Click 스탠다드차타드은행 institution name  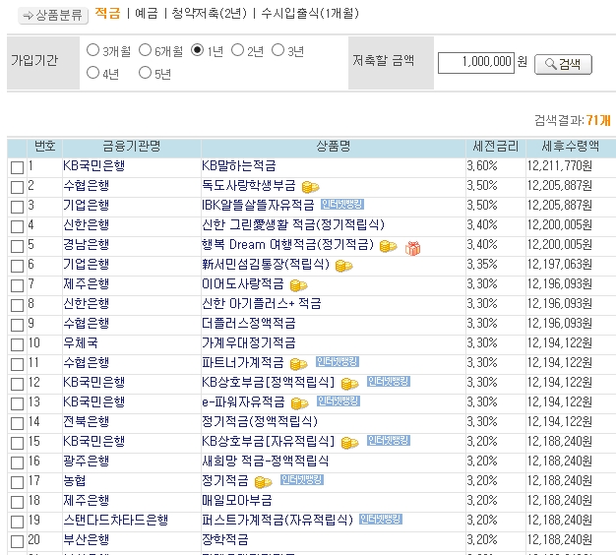(116, 520)
